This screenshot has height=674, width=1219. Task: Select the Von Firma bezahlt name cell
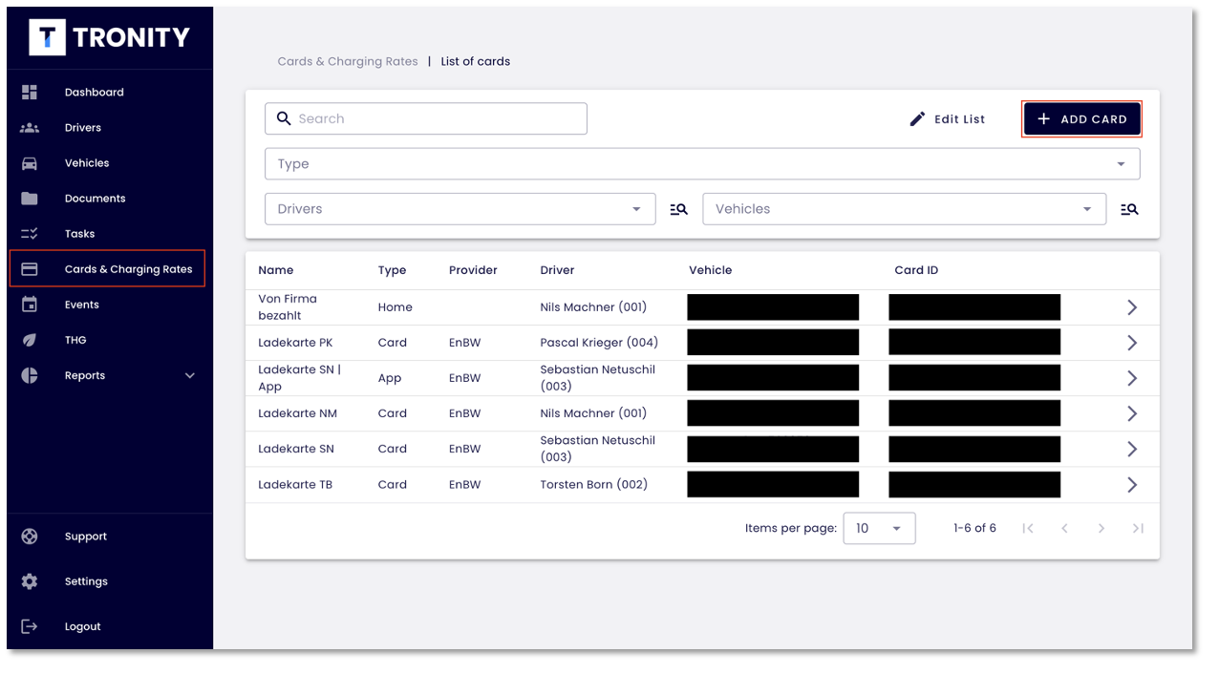point(288,307)
